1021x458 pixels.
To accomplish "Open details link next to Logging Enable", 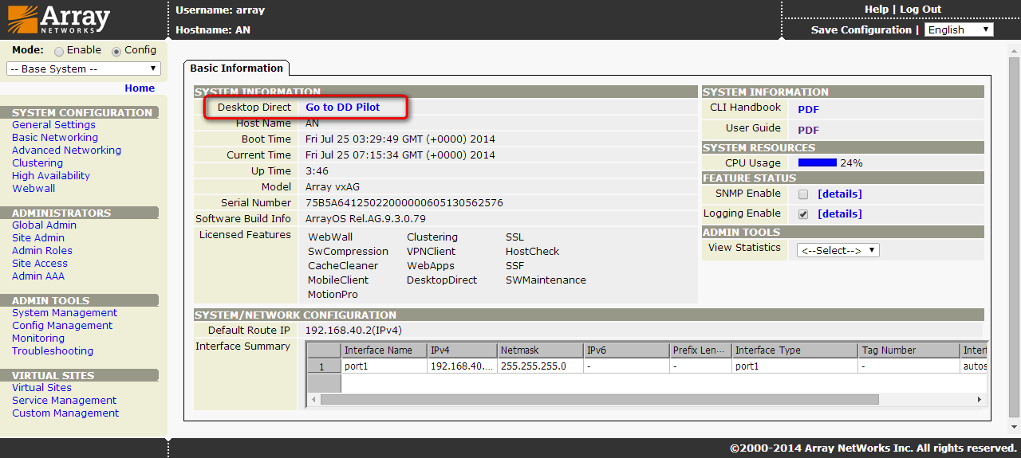I will (840, 214).
